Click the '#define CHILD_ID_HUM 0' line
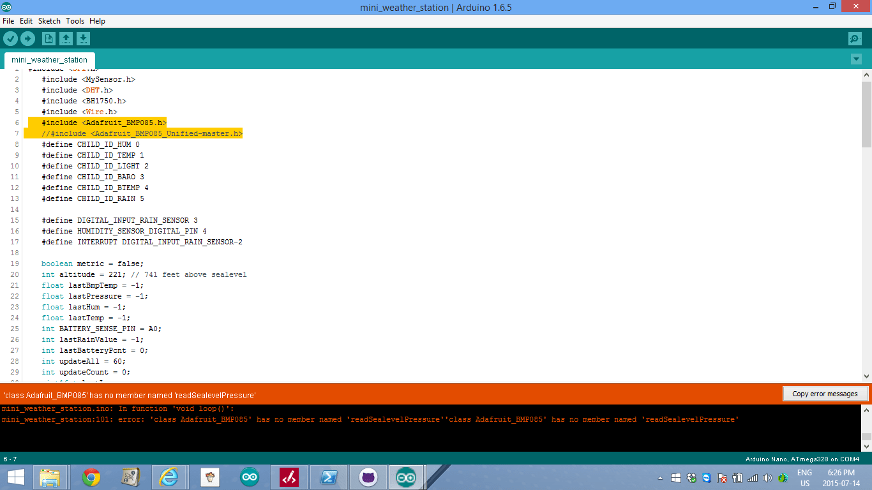872x490 pixels. 91,144
